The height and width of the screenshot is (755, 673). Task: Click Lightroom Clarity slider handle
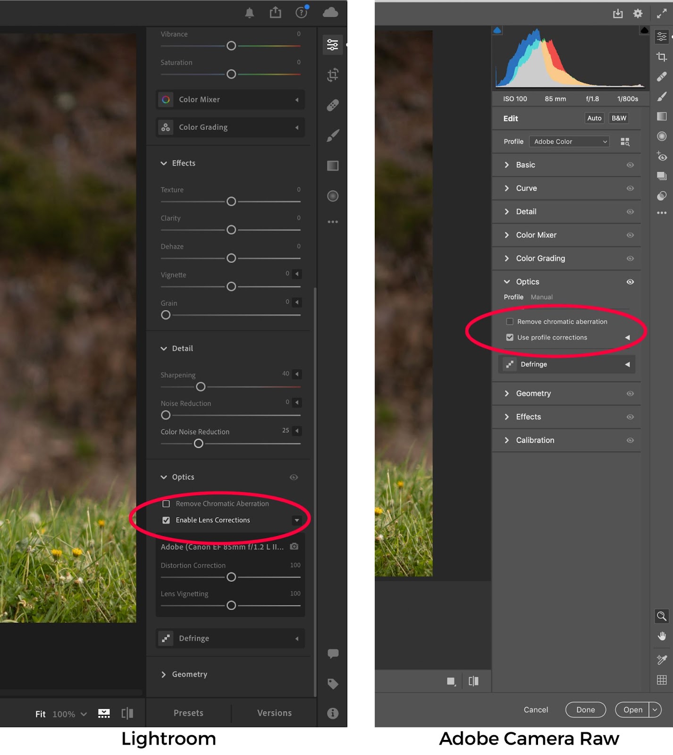[x=231, y=230]
